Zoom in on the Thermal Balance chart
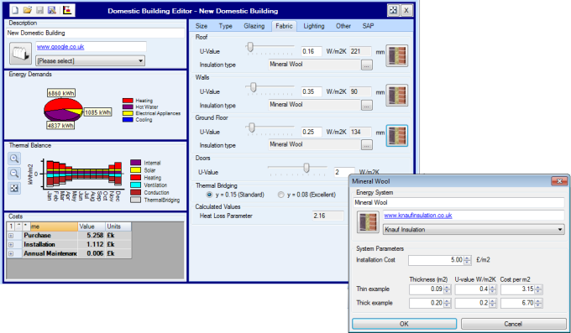This screenshot has width=571, height=333. point(14,159)
